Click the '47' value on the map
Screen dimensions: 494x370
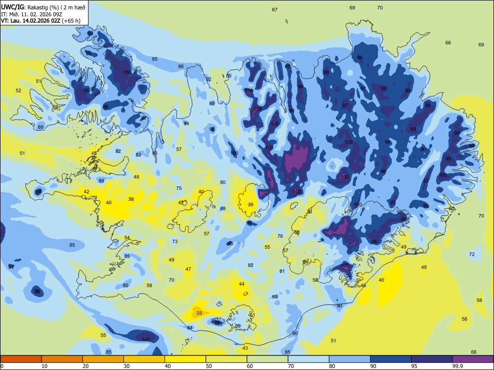[x=188, y=269]
